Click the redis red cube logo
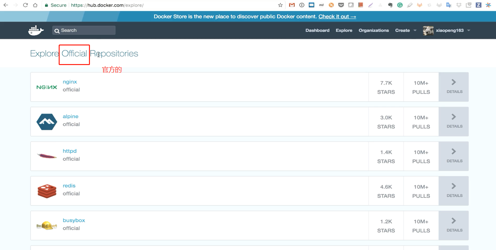This screenshot has width=496, height=250. tap(47, 191)
